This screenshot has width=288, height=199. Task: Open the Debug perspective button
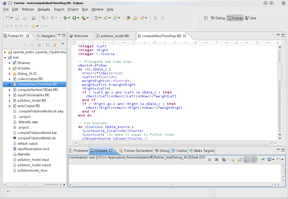(x=218, y=18)
